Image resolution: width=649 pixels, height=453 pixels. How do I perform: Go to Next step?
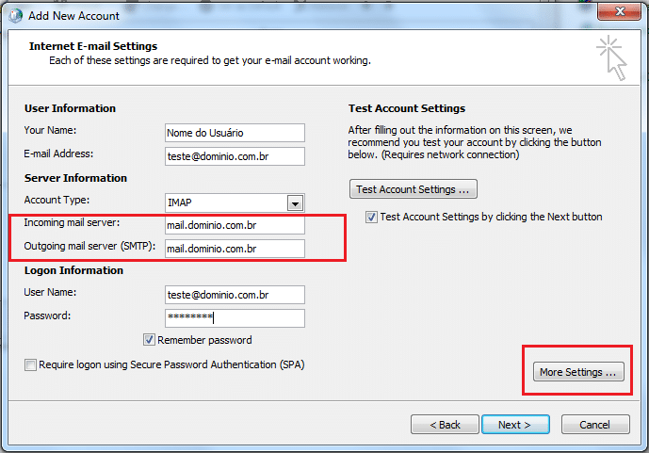pos(515,425)
